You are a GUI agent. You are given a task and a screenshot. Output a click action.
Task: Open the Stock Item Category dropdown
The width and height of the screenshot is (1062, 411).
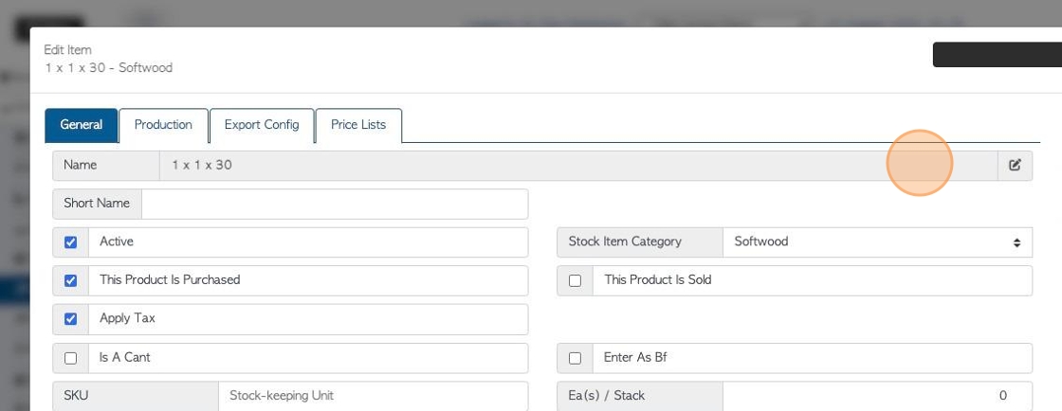877,242
